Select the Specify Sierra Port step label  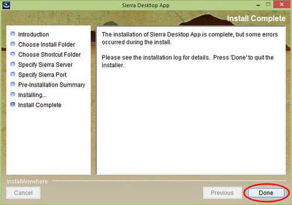42,75
